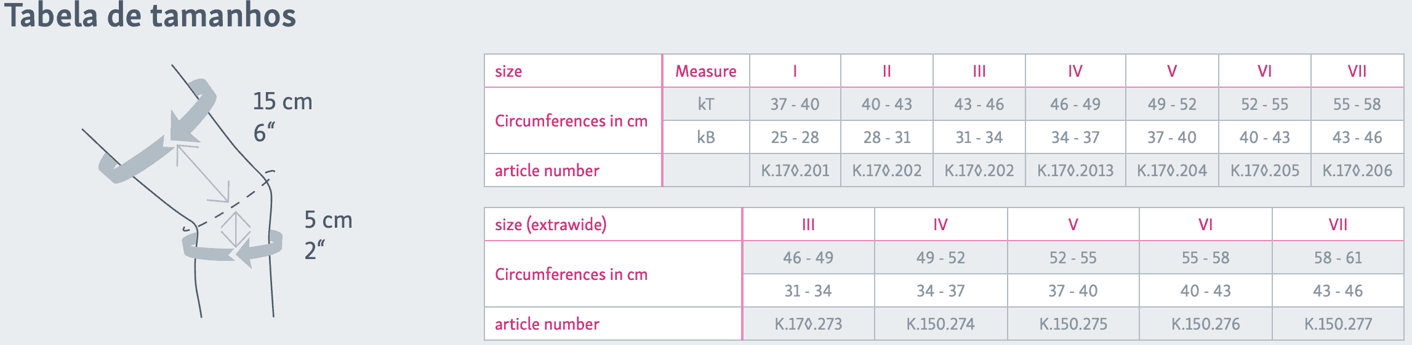Click the thigh circumference arrow icon
Image resolution: width=1412 pixels, height=345 pixels.
pyautogui.click(x=158, y=131)
